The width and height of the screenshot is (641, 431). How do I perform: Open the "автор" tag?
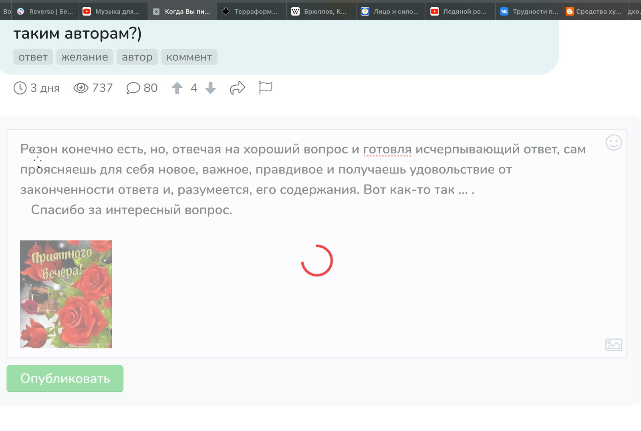pyautogui.click(x=137, y=57)
